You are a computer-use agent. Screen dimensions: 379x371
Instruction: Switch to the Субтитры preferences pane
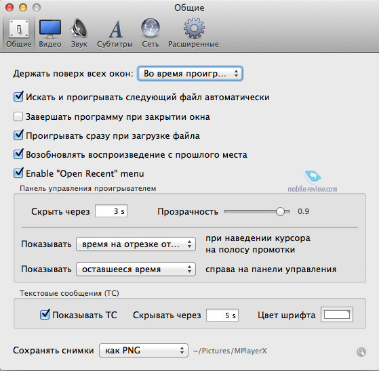pos(115,33)
